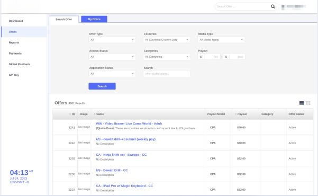Click the Category column header

[x=267, y=114]
